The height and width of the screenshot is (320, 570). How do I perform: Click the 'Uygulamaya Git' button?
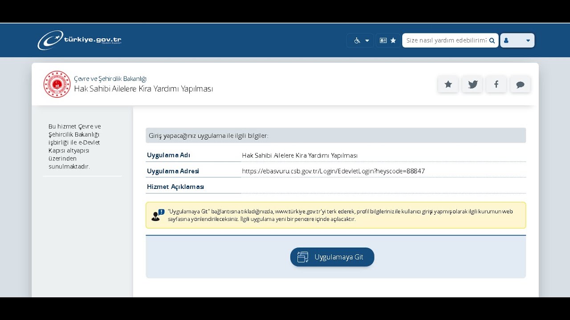tap(332, 257)
